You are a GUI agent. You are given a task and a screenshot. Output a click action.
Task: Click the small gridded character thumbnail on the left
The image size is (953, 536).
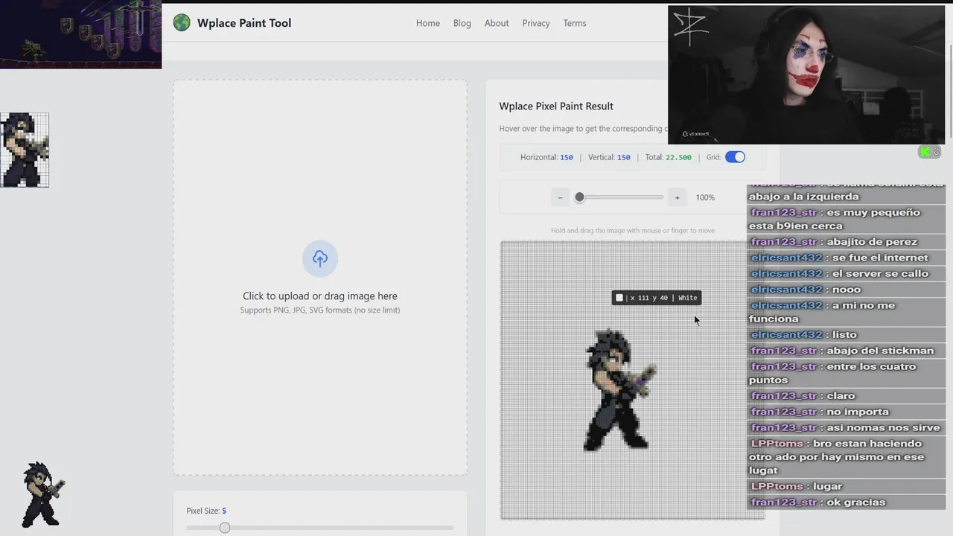coord(25,150)
